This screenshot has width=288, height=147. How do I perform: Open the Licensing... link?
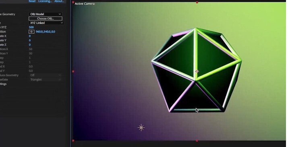tap(45, 1)
